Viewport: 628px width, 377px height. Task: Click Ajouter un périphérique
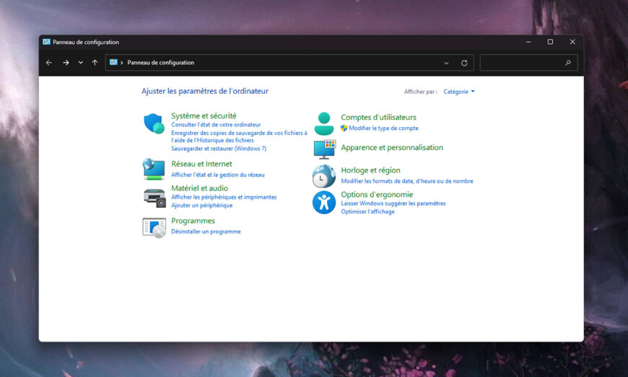pyautogui.click(x=202, y=205)
